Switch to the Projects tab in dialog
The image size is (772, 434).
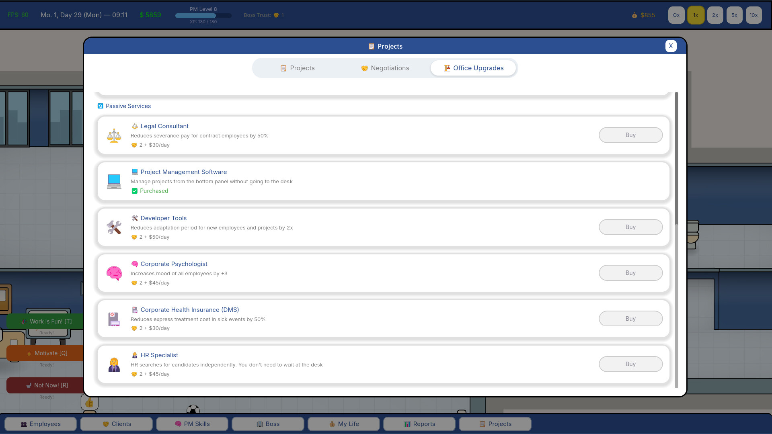coord(297,68)
